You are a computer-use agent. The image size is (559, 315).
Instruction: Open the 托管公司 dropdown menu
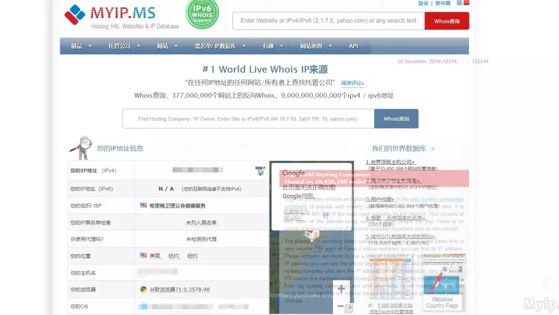121,46
